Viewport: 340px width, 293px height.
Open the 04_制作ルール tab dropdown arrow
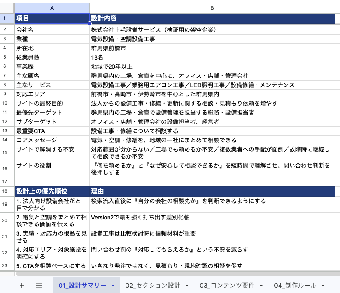[323, 286]
